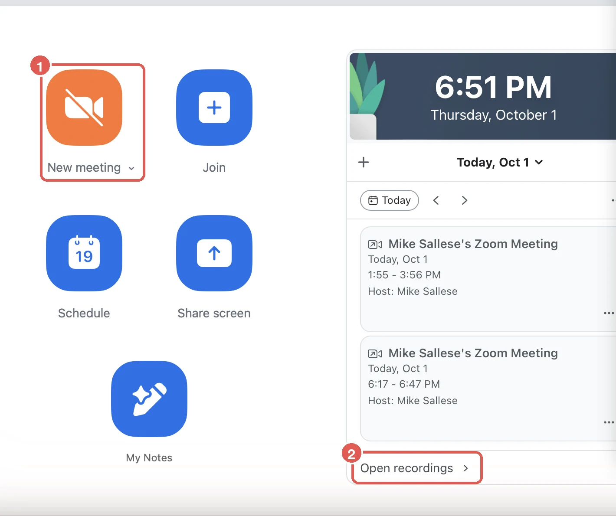The image size is (616, 516).
Task: Open the Join meeting icon
Action: (214, 108)
